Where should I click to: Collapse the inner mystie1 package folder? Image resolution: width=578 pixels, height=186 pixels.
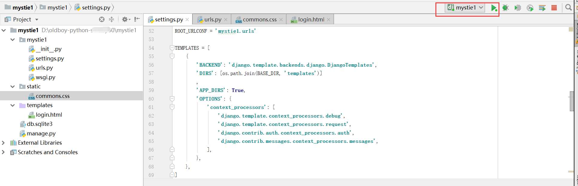[13, 40]
